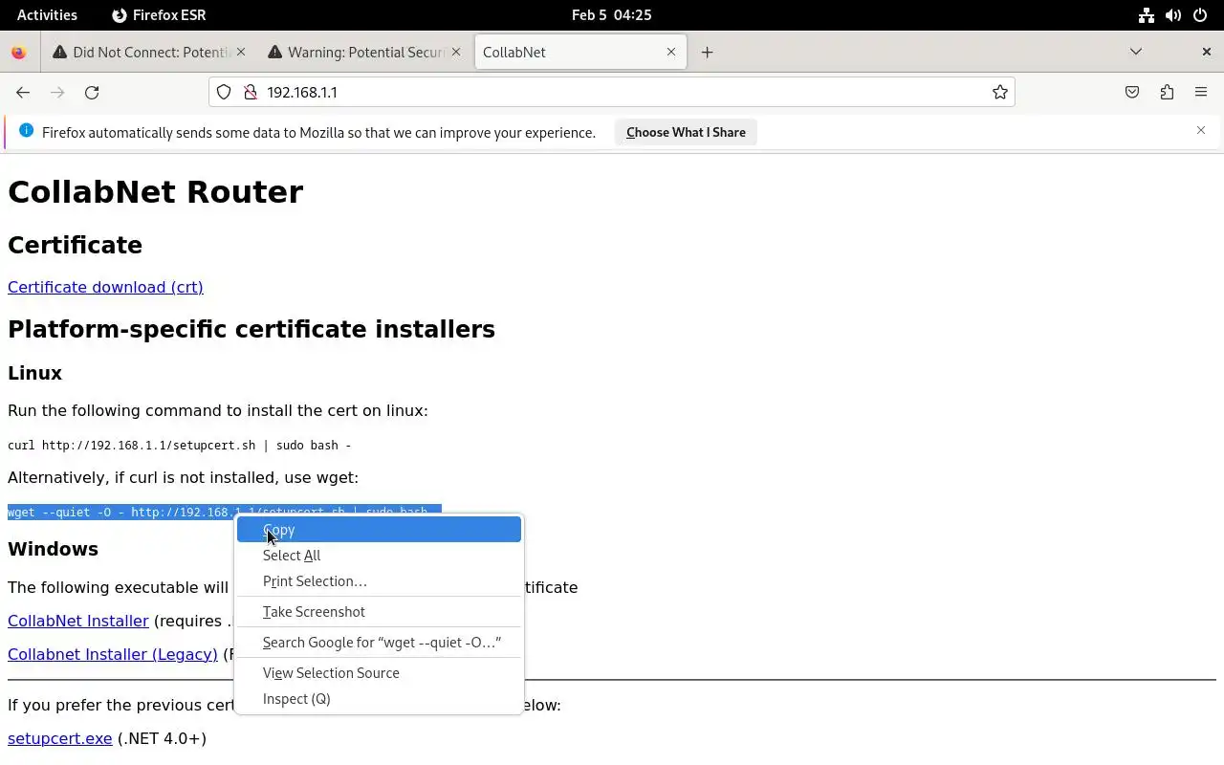This screenshot has width=1224, height=765.
Task: Open Collabnet Installer (Legacy) link
Action: pos(113,654)
